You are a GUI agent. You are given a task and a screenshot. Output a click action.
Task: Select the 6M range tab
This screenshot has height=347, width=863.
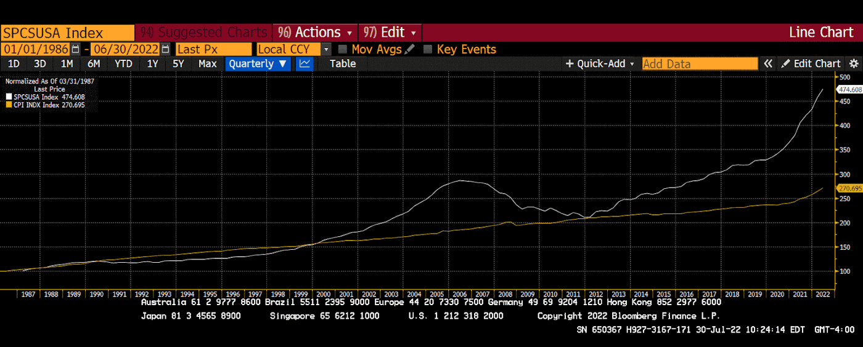click(x=94, y=63)
